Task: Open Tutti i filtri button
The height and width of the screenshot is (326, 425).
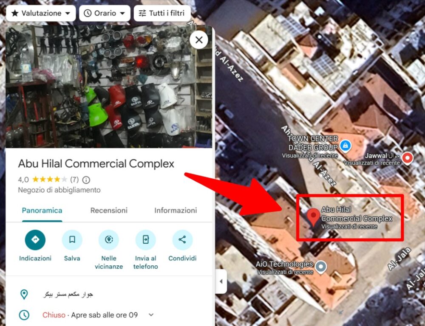Action: click(162, 13)
